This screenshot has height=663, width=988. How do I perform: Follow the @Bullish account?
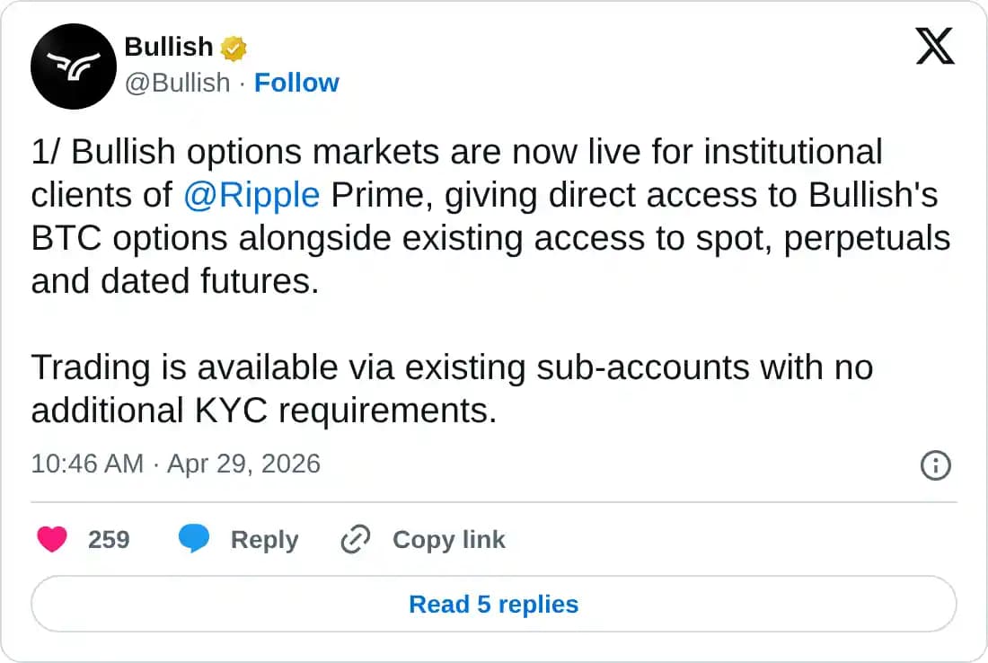297,82
